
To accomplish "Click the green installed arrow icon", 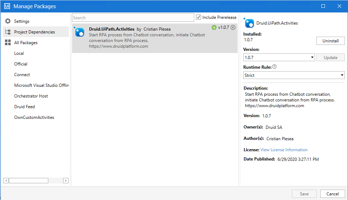I will (x=214, y=27).
